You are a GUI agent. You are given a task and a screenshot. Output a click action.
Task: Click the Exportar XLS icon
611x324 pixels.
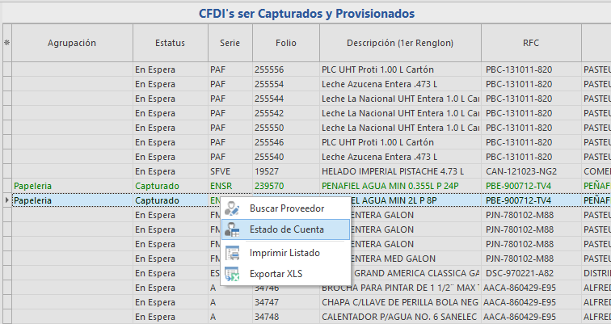coord(232,274)
